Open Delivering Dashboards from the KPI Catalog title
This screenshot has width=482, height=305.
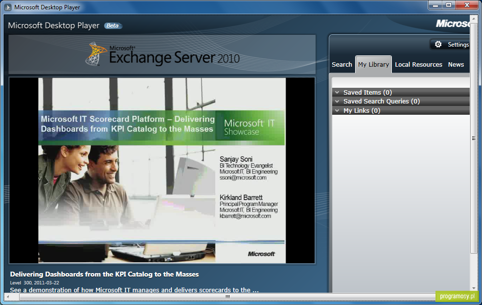[104, 274]
